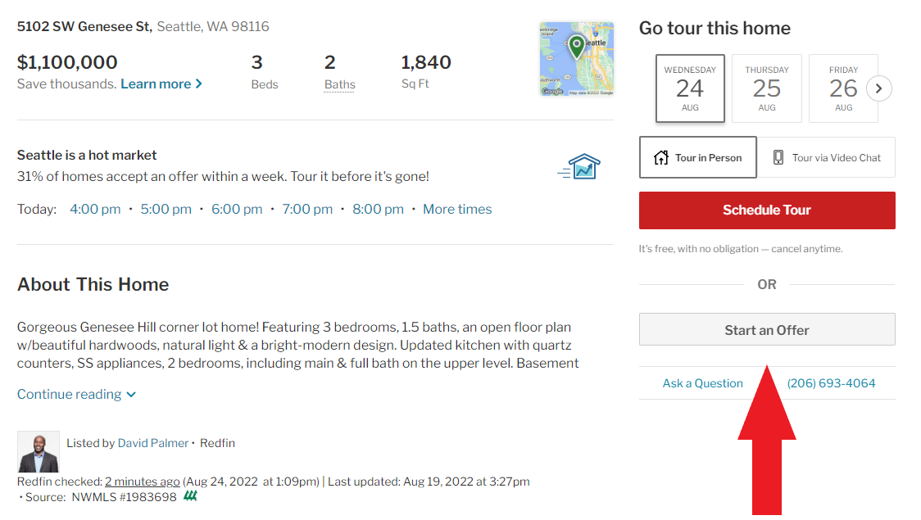921x520 pixels.
Task: Select Wednesday 24 Aug tour date
Action: pos(690,88)
